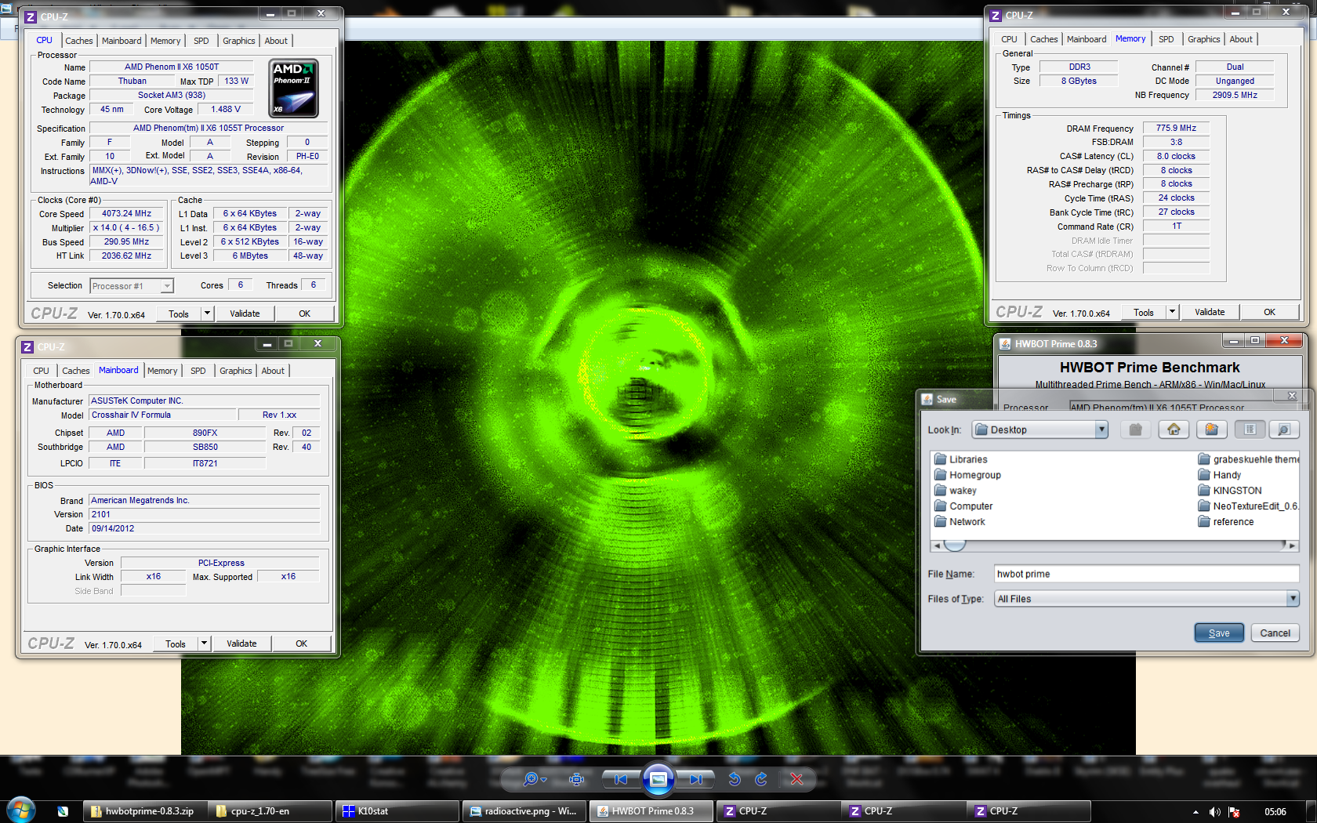This screenshot has height=823, width=1317.
Task: Open Windows Start button
Action: tap(21, 810)
